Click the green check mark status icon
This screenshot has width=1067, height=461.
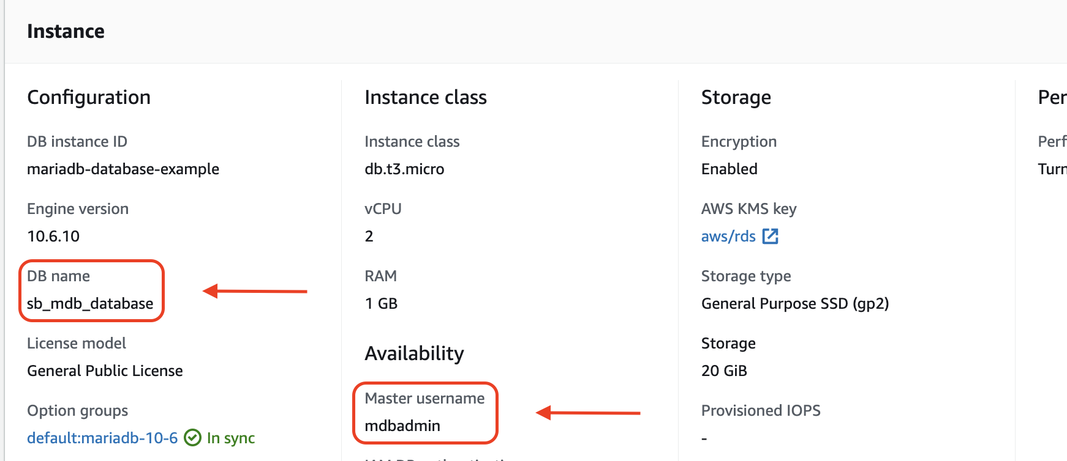(x=192, y=438)
